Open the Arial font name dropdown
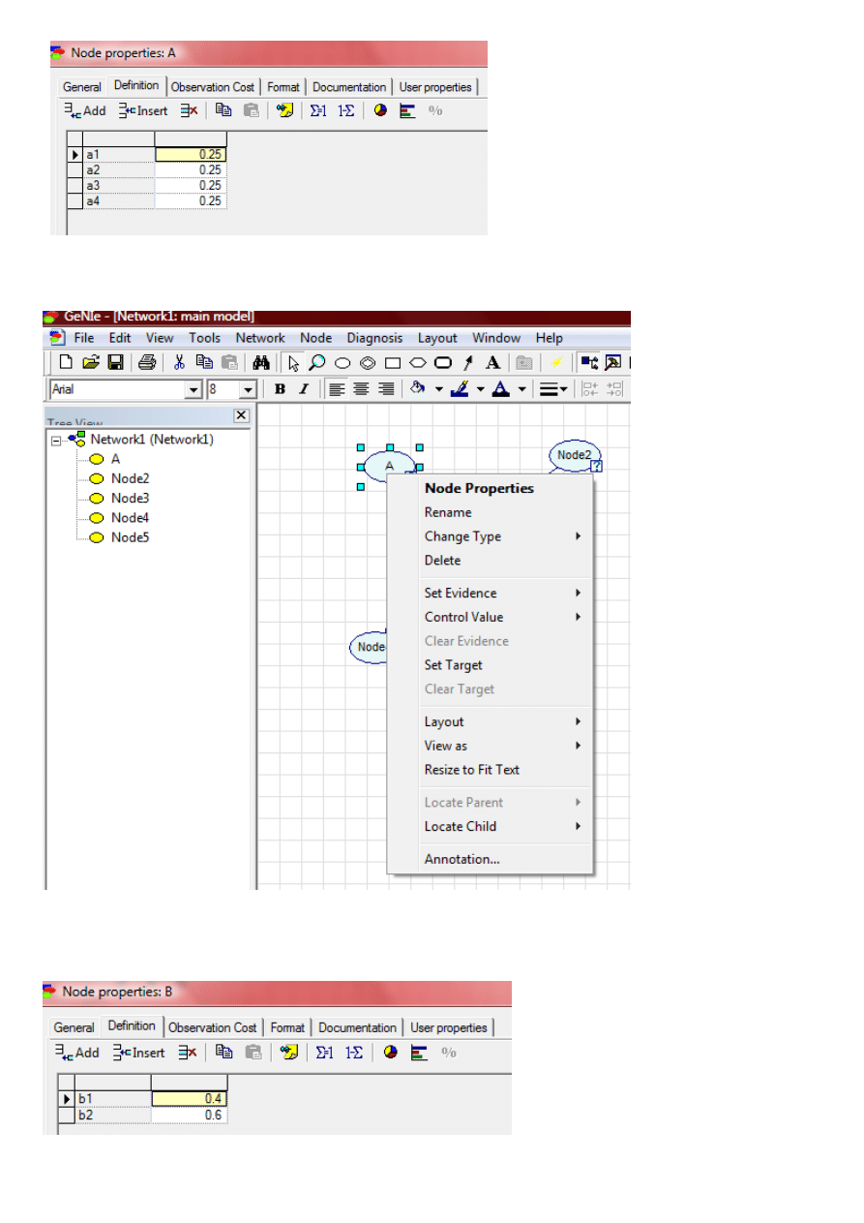Screen dimensions: 864x1223 (194, 389)
